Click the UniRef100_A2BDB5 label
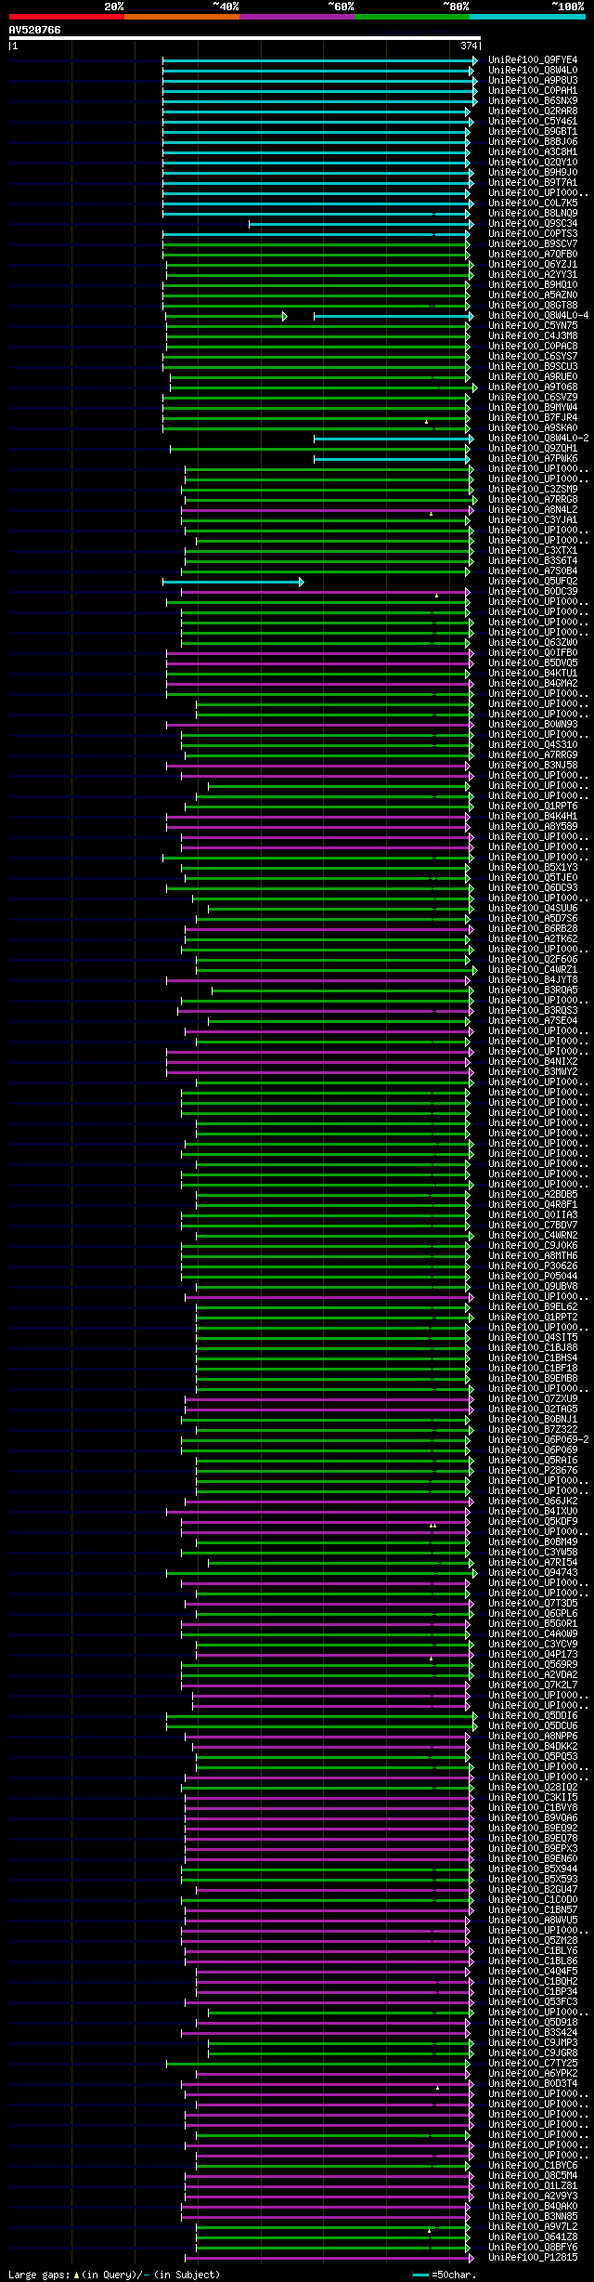The height and width of the screenshot is (2282, 594). click(533, 1195)
